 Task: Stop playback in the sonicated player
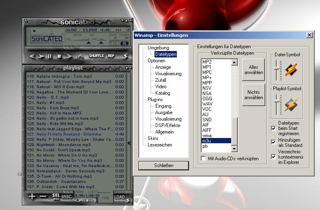pos(59,56)
